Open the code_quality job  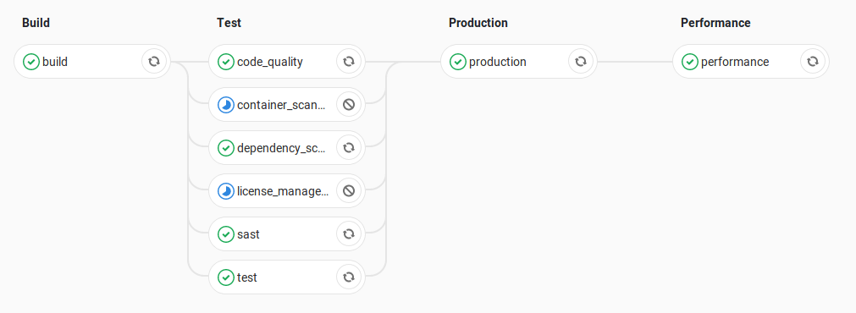tap(270, 62)
